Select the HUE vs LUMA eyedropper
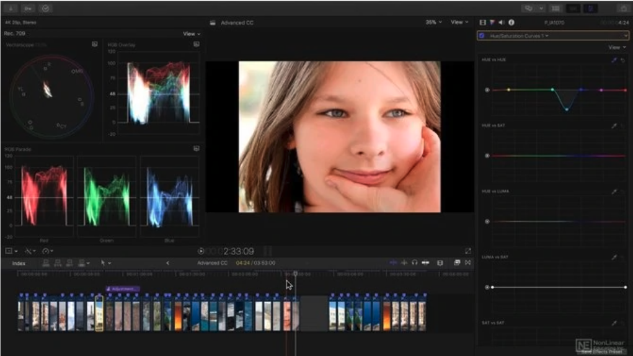The width and height of the screenshot is (633, 356). click(x=614, y=192)
